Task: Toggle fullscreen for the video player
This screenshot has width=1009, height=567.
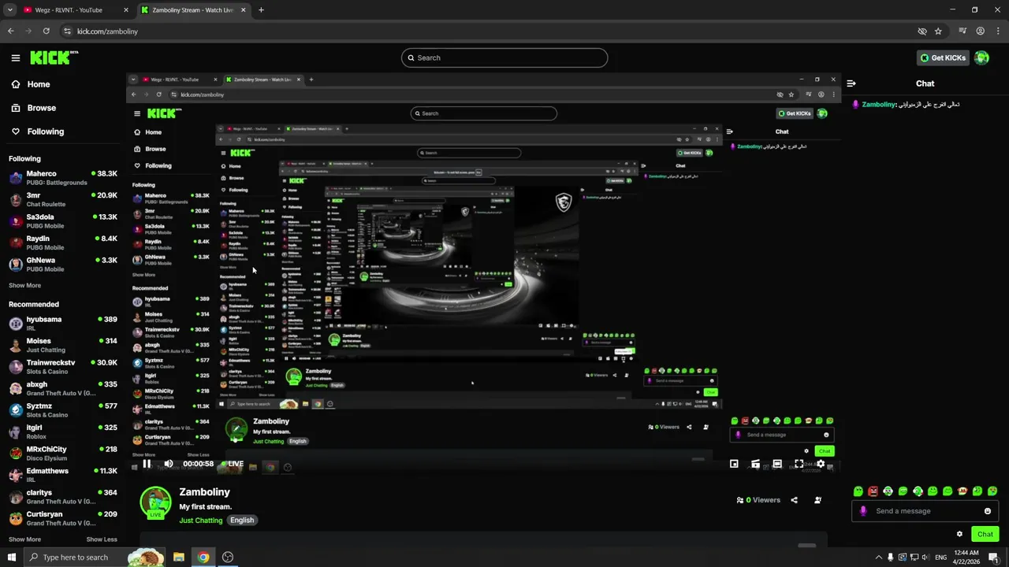Action: tap(799, 464)
